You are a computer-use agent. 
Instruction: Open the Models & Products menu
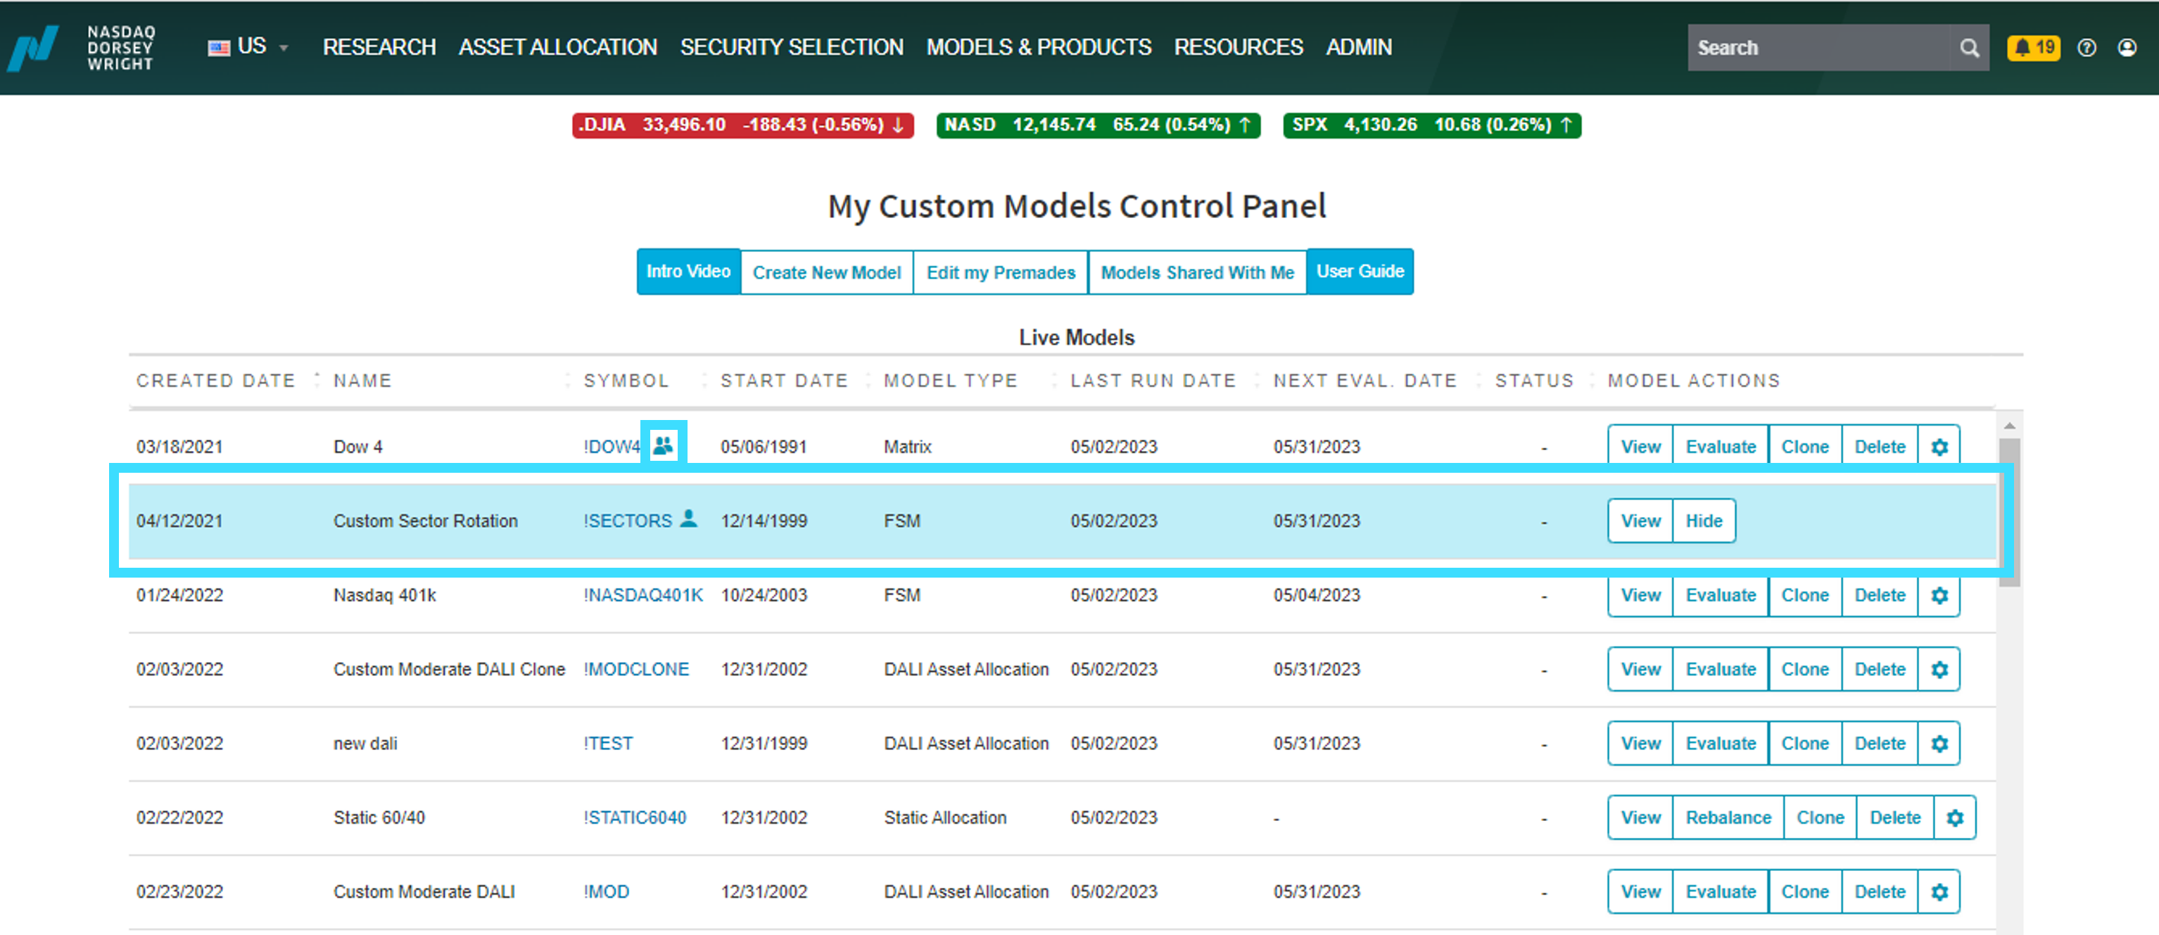point(1039,48)
